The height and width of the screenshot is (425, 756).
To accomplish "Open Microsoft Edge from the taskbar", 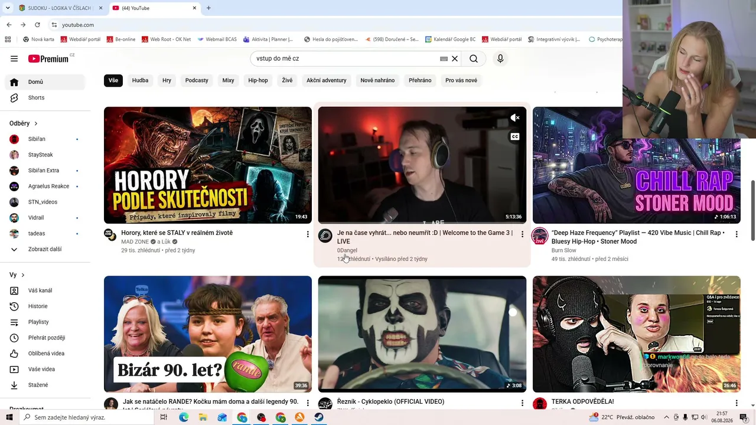I will click(x=184, y=417).
